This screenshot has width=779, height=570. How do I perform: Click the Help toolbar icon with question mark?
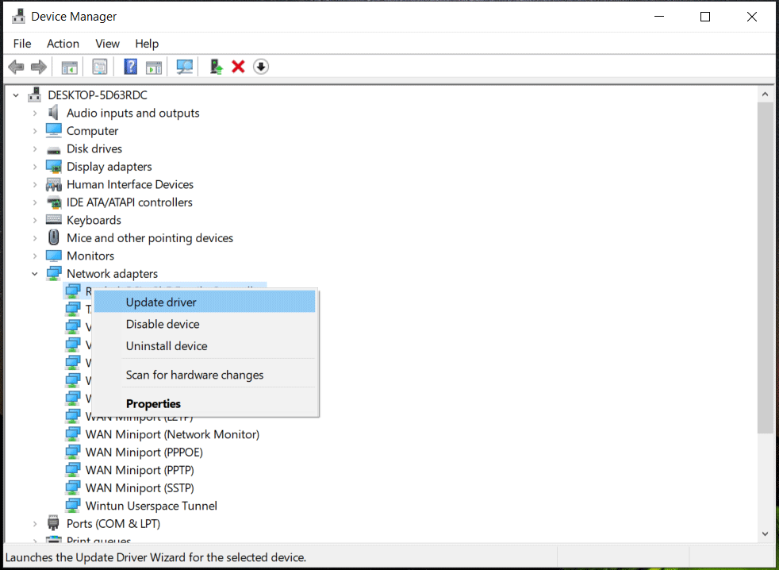click(131, 67)
